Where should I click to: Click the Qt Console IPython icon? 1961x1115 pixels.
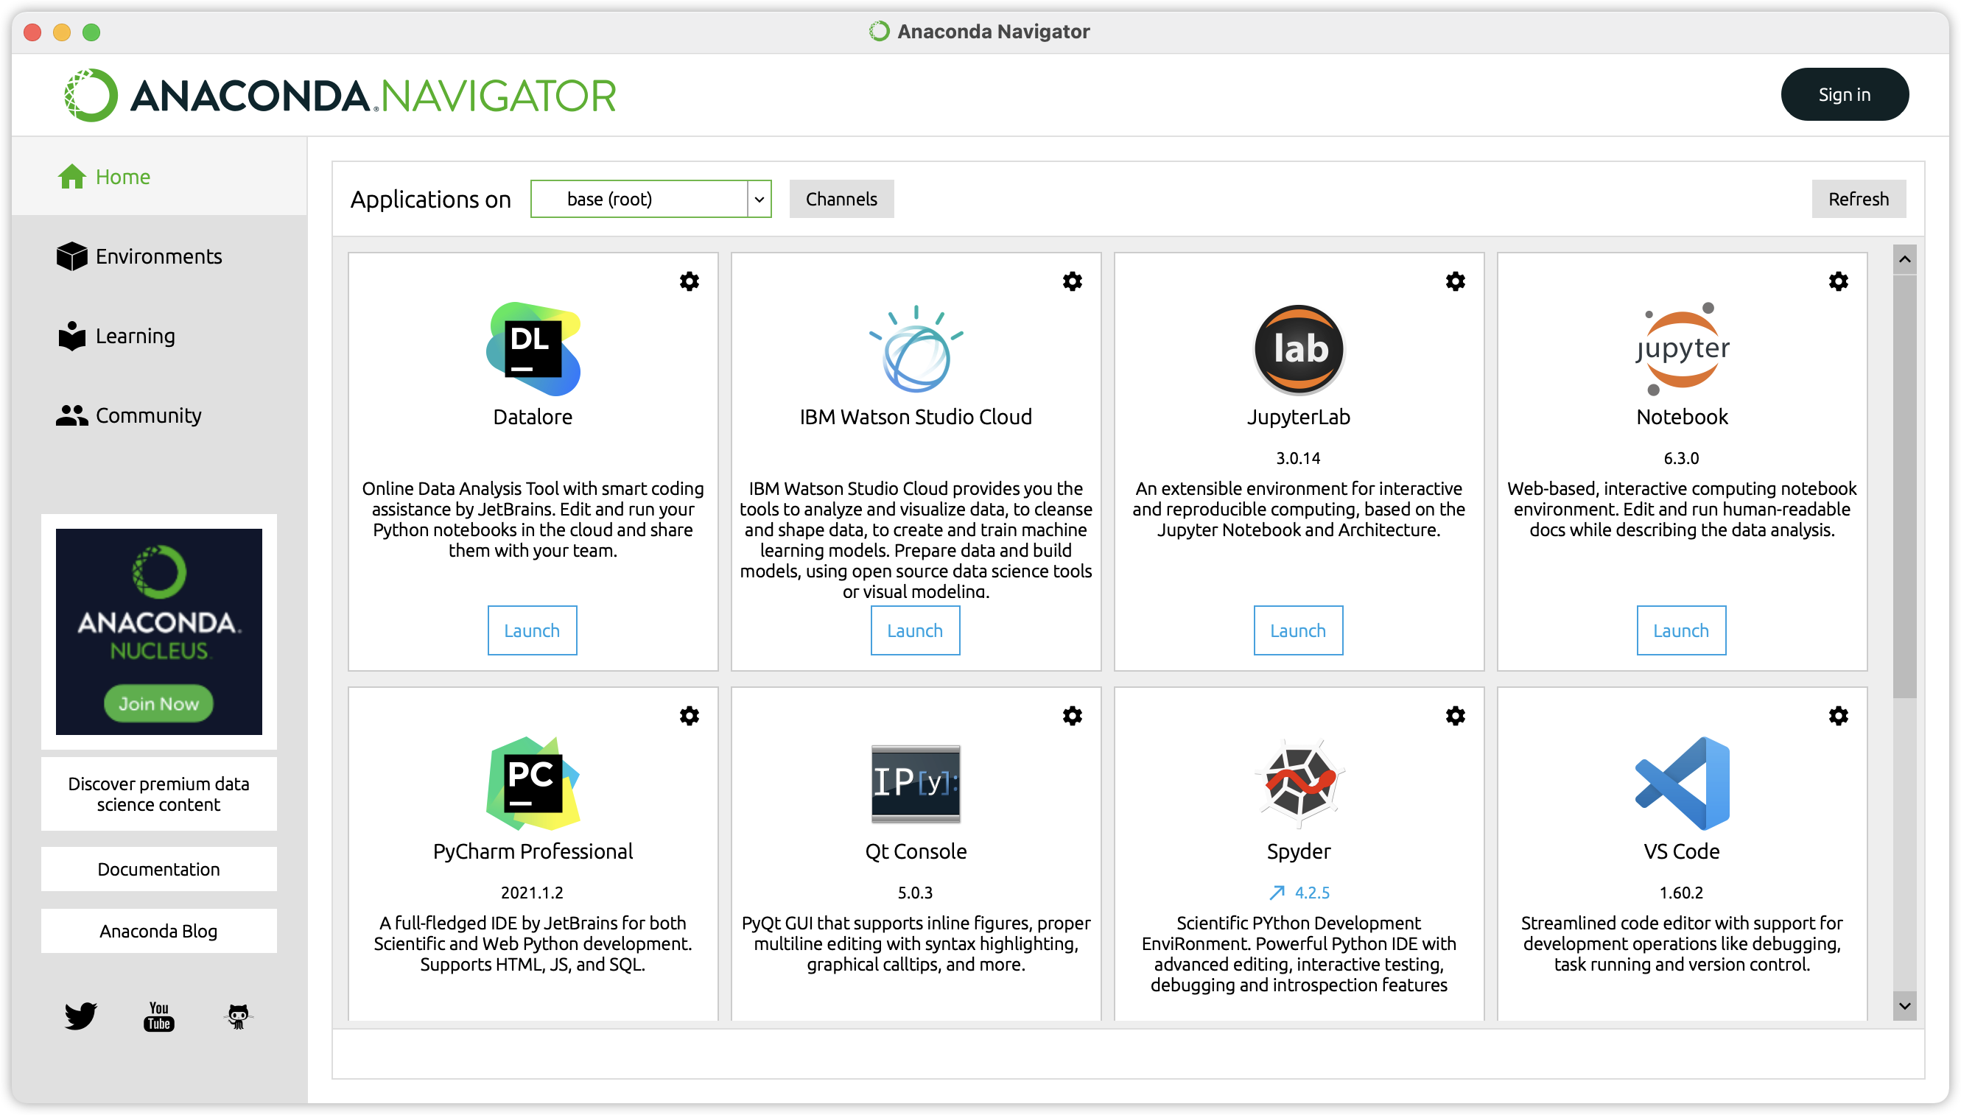pos(916,784)
